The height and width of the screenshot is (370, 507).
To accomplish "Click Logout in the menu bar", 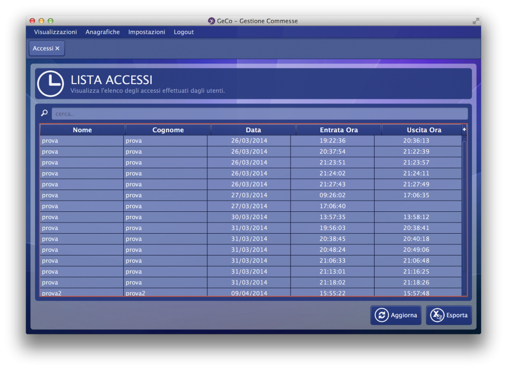I will pos(184,32).
